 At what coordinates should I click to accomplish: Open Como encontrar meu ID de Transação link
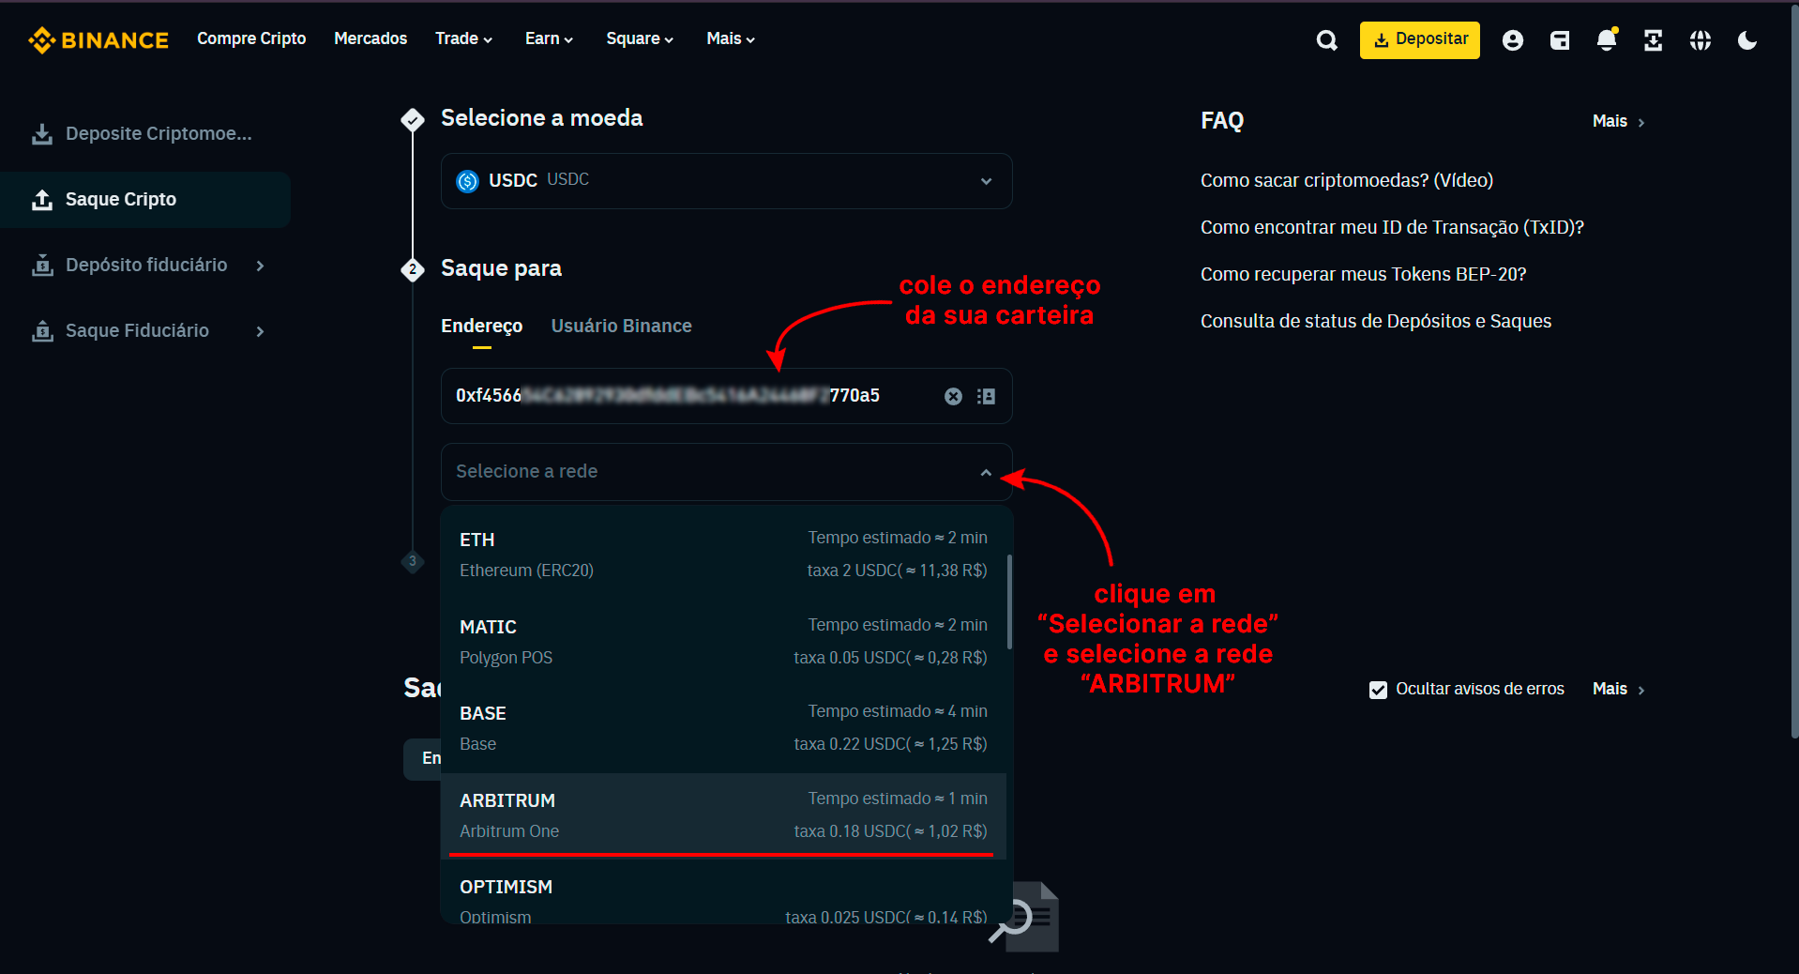tap(1392, 227)
